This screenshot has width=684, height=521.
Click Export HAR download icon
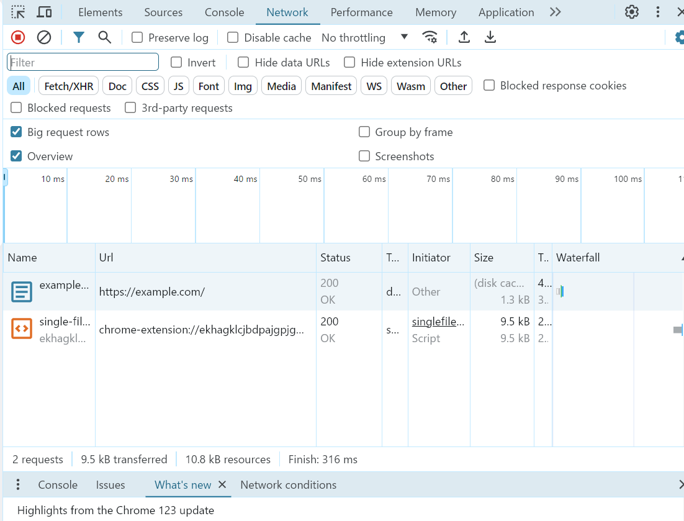(490, 37)
